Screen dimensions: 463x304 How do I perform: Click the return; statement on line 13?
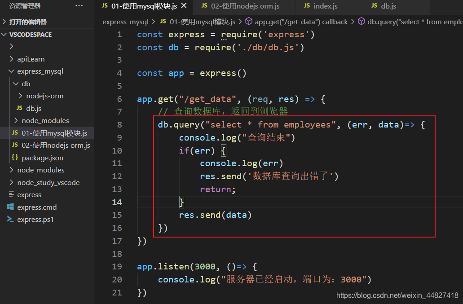[218, 189]
